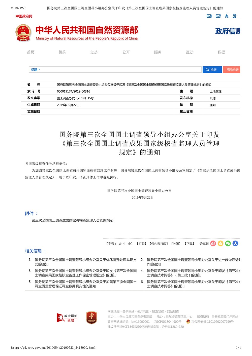The image size is (252, 356).
Task: Click the red 党政机关 shield badge
Action: [91, 318]
